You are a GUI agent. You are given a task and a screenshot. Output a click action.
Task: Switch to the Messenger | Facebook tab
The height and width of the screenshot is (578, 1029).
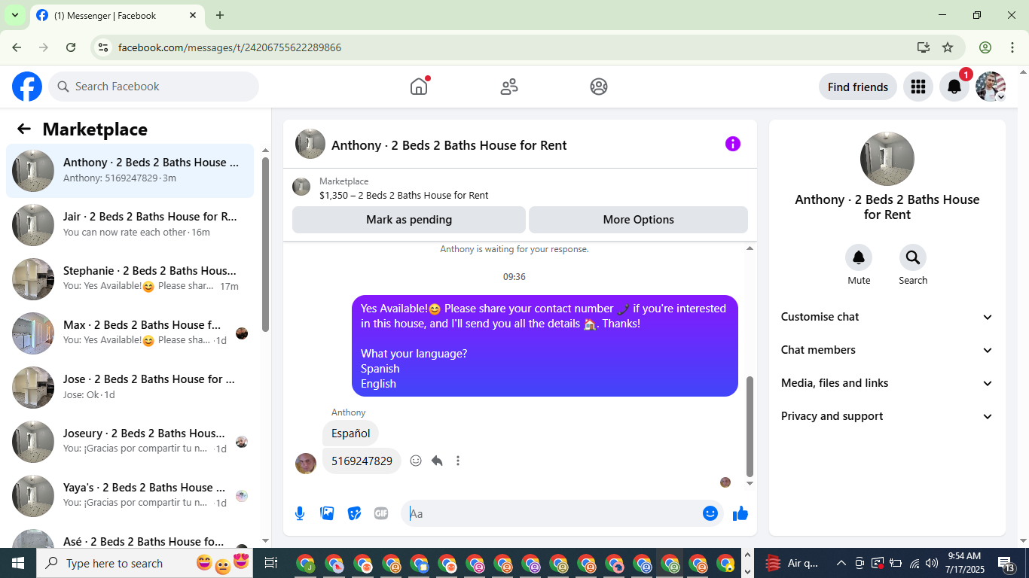pyautogui.click(x=117, y=15)
